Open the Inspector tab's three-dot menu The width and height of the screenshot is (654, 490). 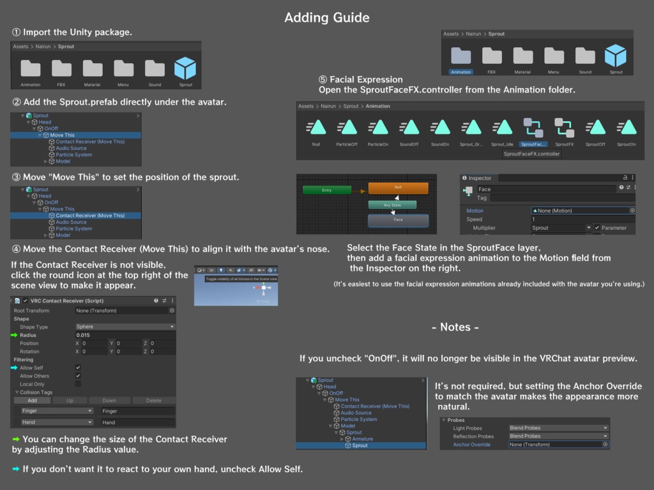click(x=633, y=177)
